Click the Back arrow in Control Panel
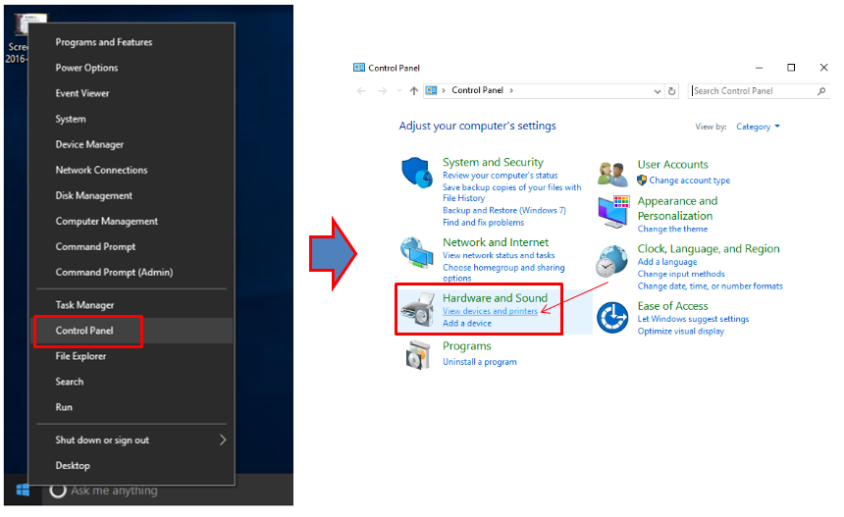The height and width of the screenshot is (517, 844). pos(361,91)
